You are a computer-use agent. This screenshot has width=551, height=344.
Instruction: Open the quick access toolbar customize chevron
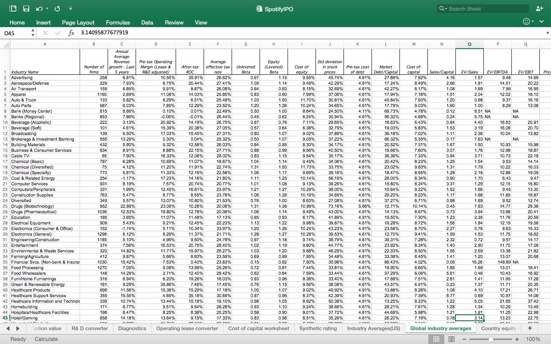tap(70, 9)
